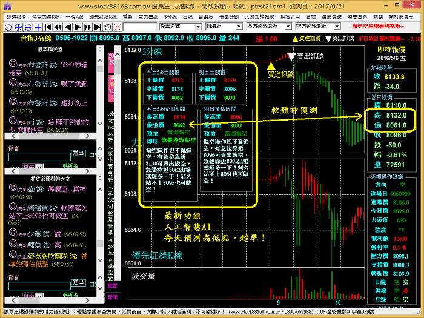Click the circled-plus zoom in icon
Screen dimensions: 424x318
point(18,27)
